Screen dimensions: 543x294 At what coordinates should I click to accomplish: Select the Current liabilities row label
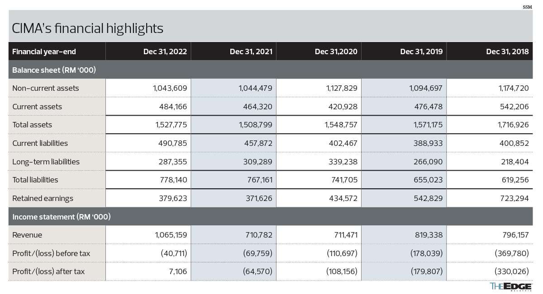coord(40,143)
